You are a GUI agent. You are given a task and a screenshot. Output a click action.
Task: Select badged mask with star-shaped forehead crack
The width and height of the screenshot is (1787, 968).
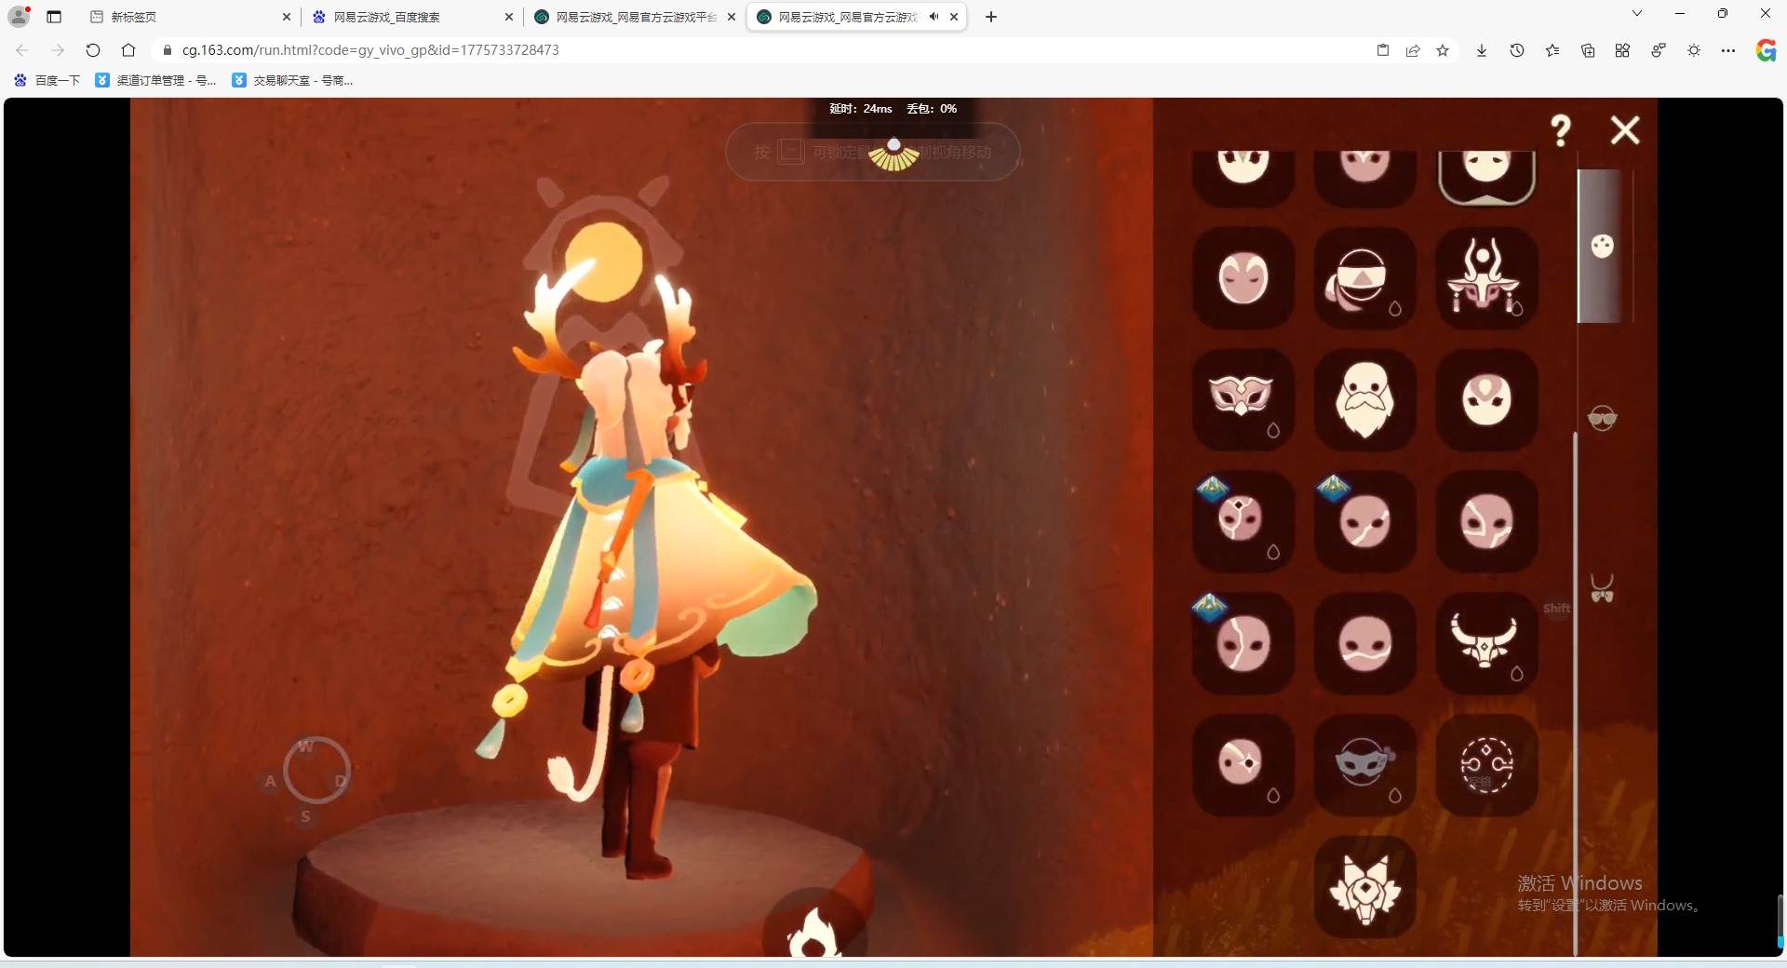[1243, 521]
